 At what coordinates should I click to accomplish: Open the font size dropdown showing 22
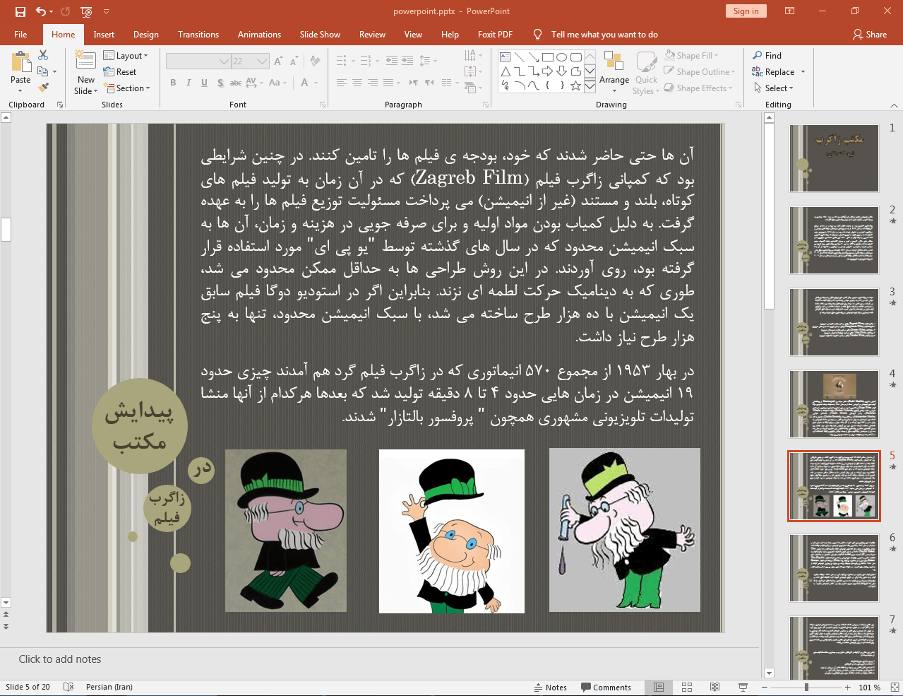pos(263,61)
